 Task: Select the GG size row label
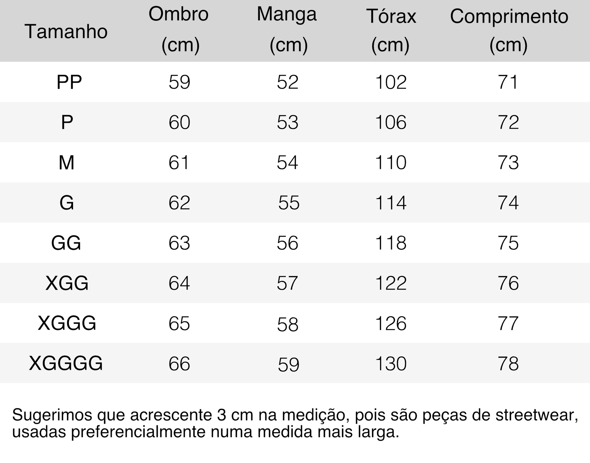[x=66, y=243]
